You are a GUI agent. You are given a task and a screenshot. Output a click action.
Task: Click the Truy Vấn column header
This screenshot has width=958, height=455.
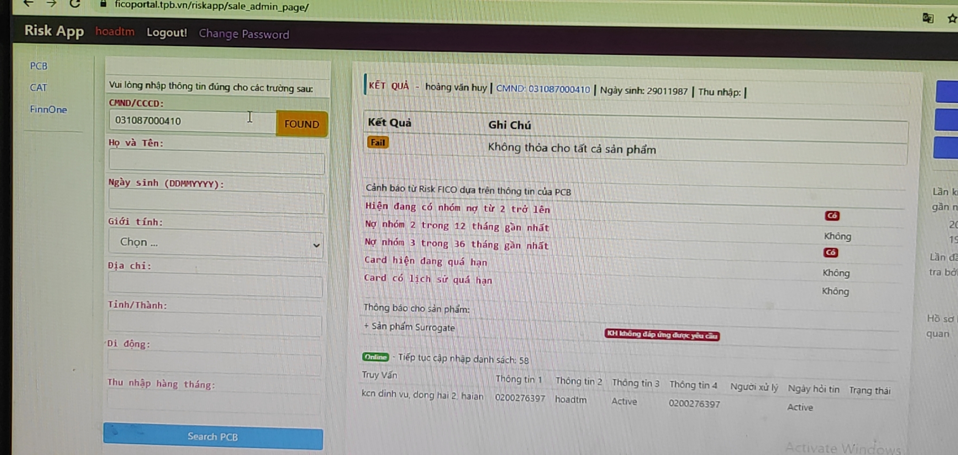click(380, 375)
